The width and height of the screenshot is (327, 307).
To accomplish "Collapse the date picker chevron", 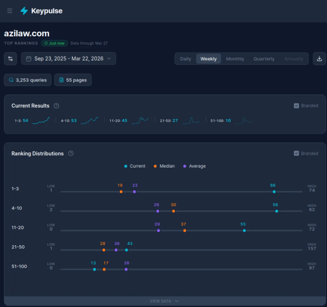I will [109, 58].
